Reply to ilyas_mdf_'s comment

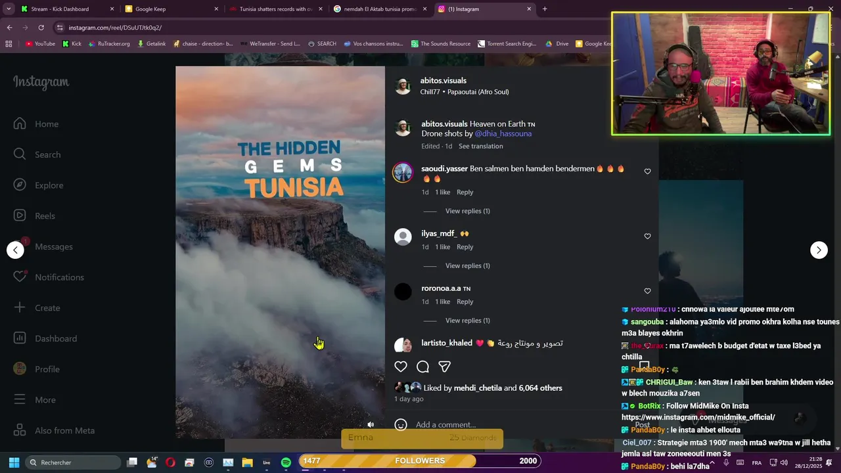465,247
